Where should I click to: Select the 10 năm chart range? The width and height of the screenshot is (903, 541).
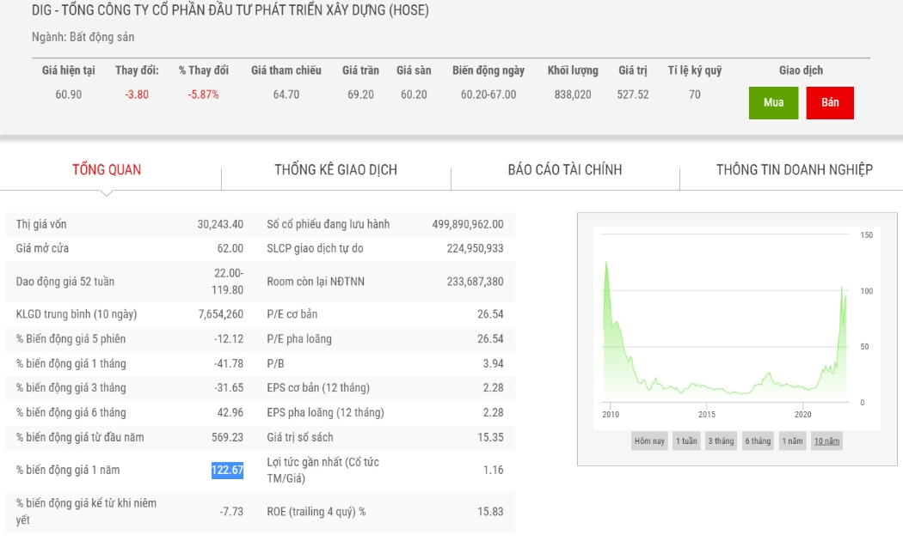[x=827, y=441]
